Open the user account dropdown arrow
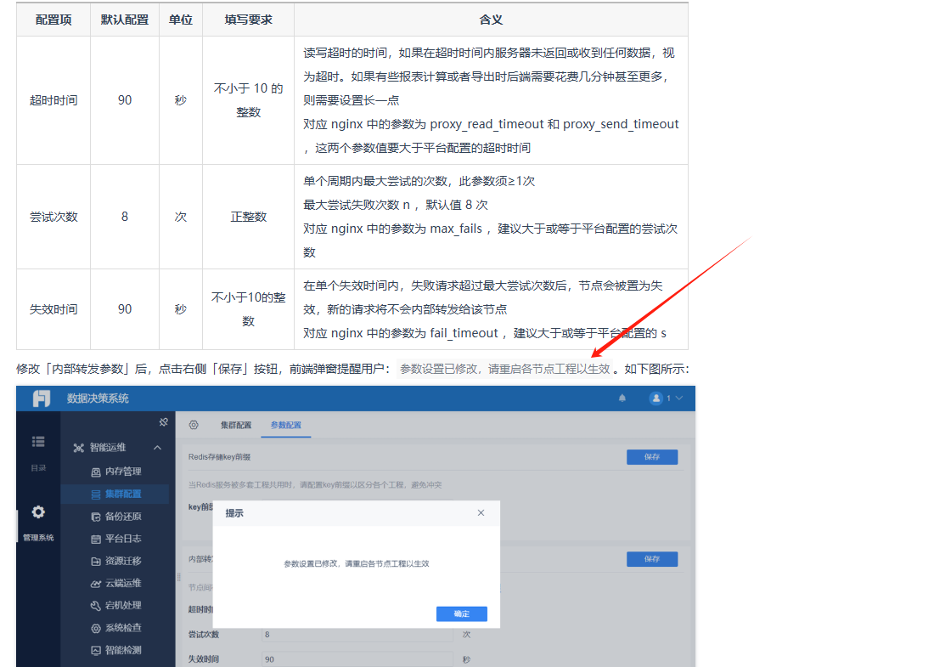934x667 pixels. pos(678,398)
